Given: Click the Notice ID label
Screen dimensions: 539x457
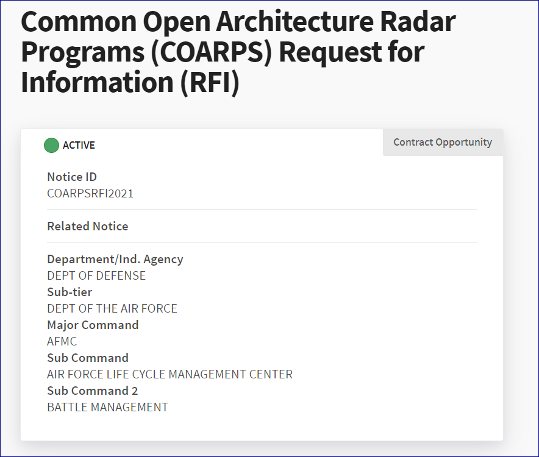Looking at the screenshot, I should [x=72, y=177].
